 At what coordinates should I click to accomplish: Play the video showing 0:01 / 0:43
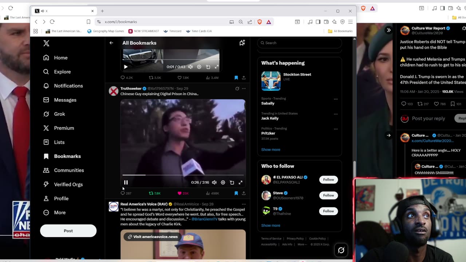pos(126,67)
